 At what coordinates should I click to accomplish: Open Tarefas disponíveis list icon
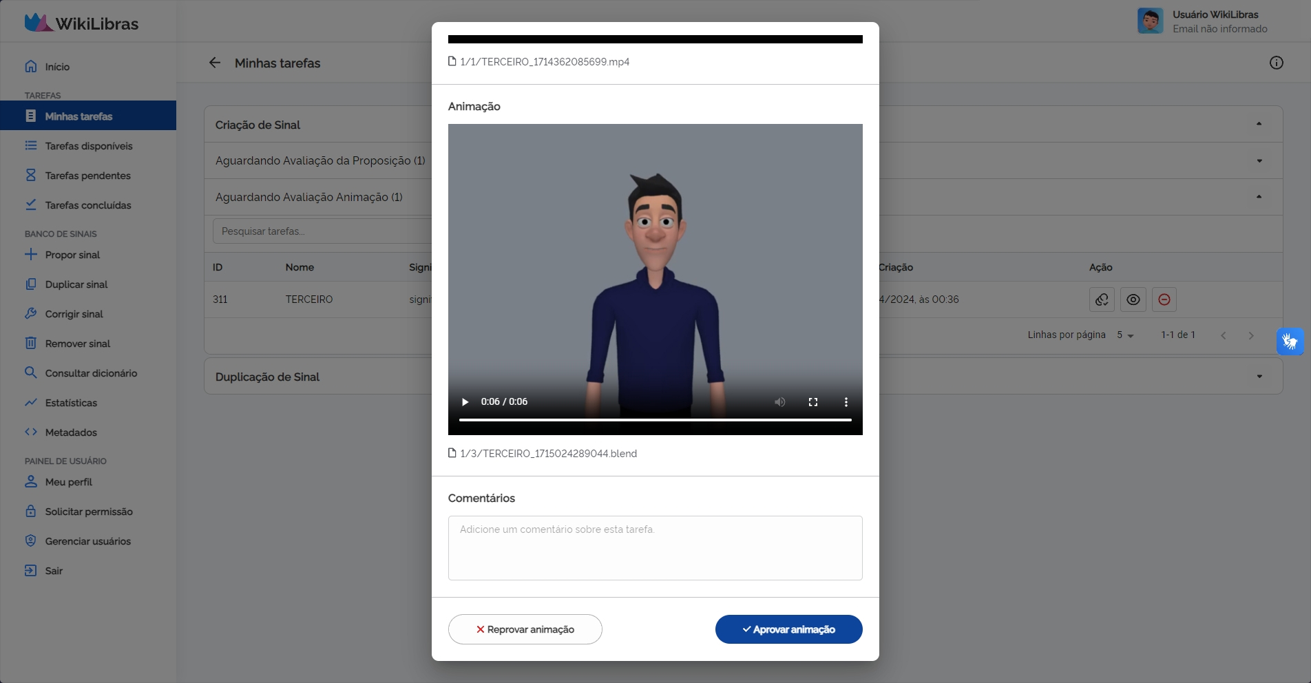point(30,145)
